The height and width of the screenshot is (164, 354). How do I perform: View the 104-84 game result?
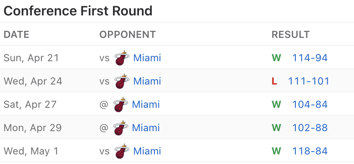pyautogui.click(x=310, y=104)
